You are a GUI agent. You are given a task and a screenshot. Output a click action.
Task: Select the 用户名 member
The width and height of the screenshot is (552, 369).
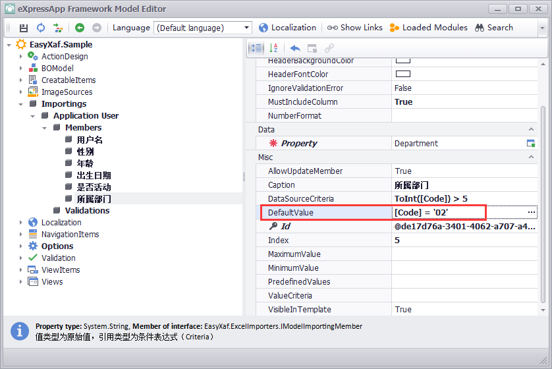(x=90, y=140)
